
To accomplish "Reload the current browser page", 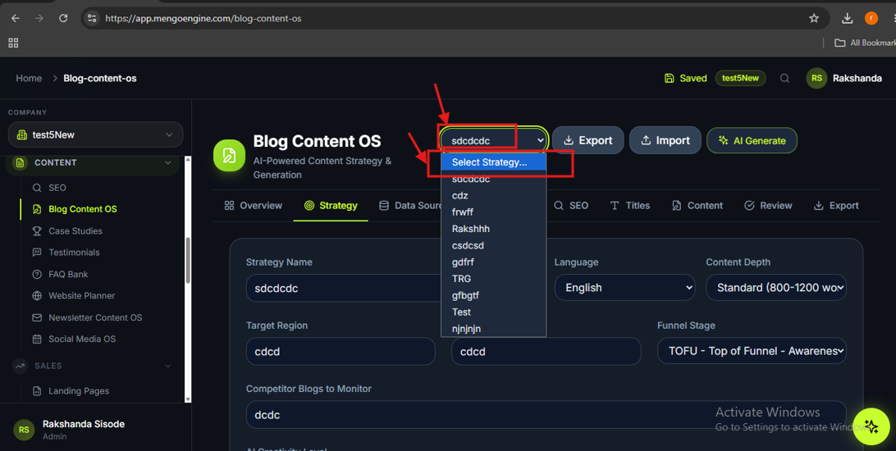I will (x=63, y=18).
